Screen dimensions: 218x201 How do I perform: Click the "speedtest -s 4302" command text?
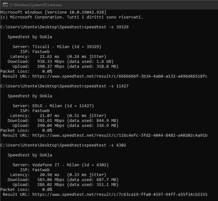105,145
